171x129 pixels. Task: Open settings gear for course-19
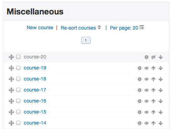coord(140,68)
